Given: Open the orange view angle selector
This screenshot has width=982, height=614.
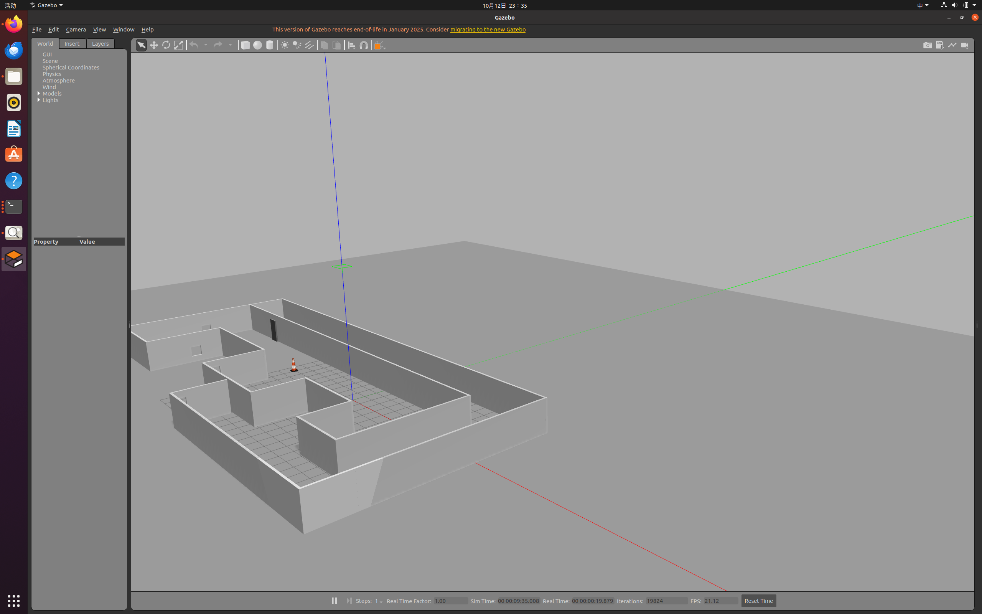Looking at the screenshot, I should click(x=379, y=45).
